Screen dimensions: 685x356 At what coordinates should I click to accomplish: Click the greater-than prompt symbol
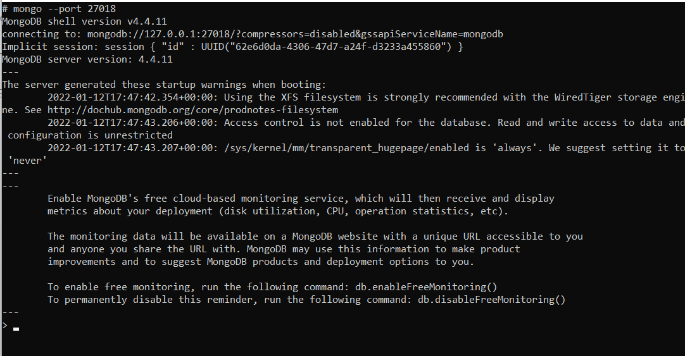click(x=5, y=325)
